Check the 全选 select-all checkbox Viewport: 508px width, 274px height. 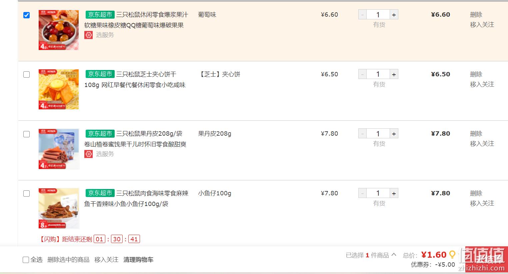coord(26,260)
